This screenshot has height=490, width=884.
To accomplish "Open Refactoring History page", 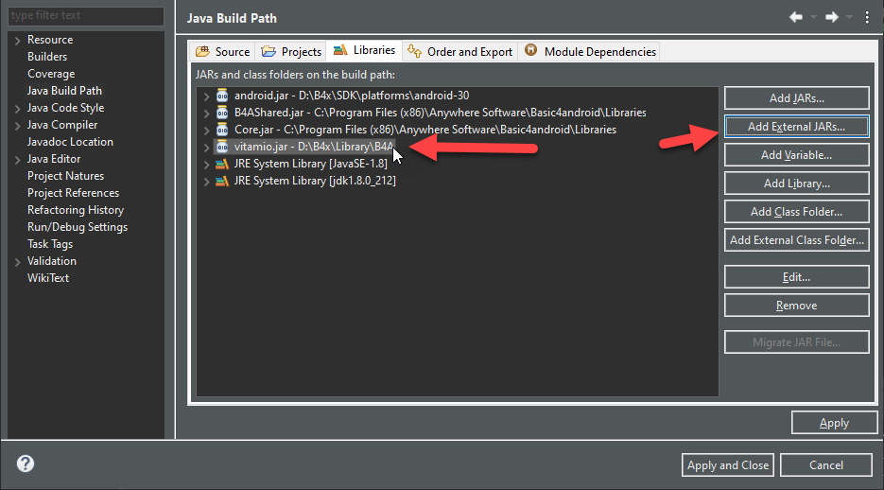I will tap(76, 210).
